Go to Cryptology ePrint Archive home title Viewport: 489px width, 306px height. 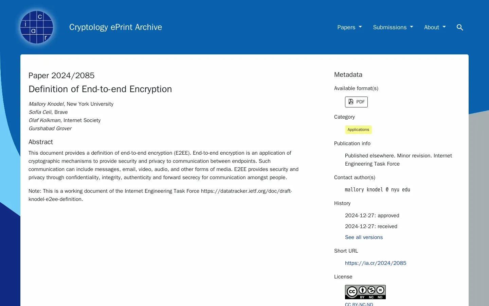[x=115, y=27]
